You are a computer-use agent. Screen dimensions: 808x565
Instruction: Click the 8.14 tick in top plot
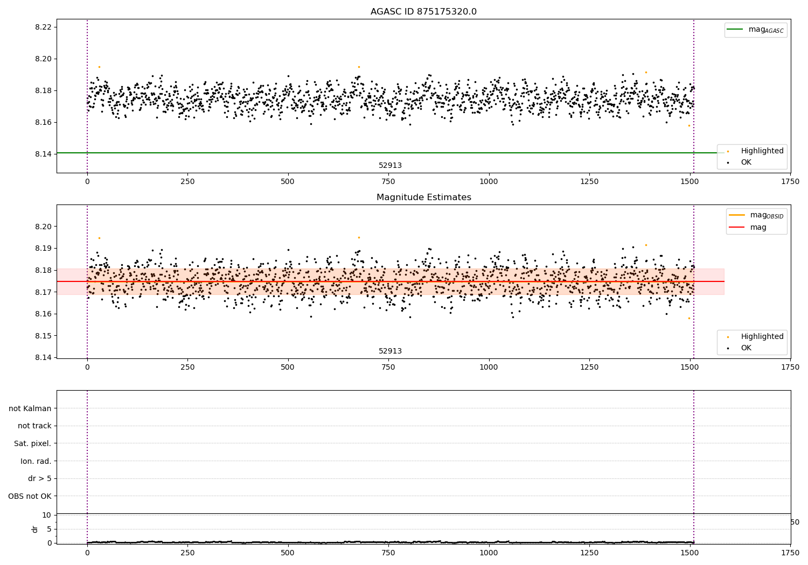click(x=43, y=154)
